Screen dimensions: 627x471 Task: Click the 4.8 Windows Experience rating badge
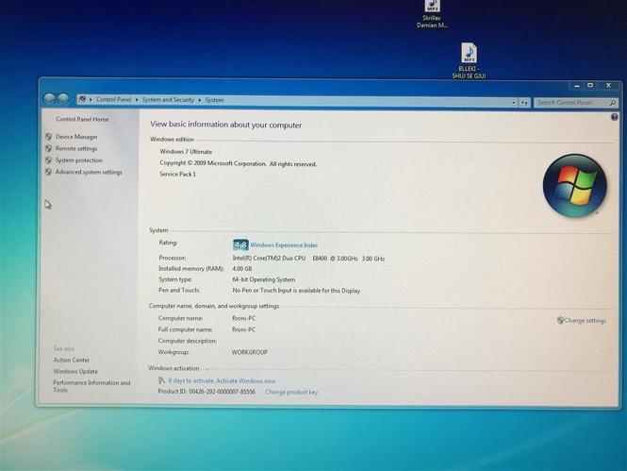240,244
